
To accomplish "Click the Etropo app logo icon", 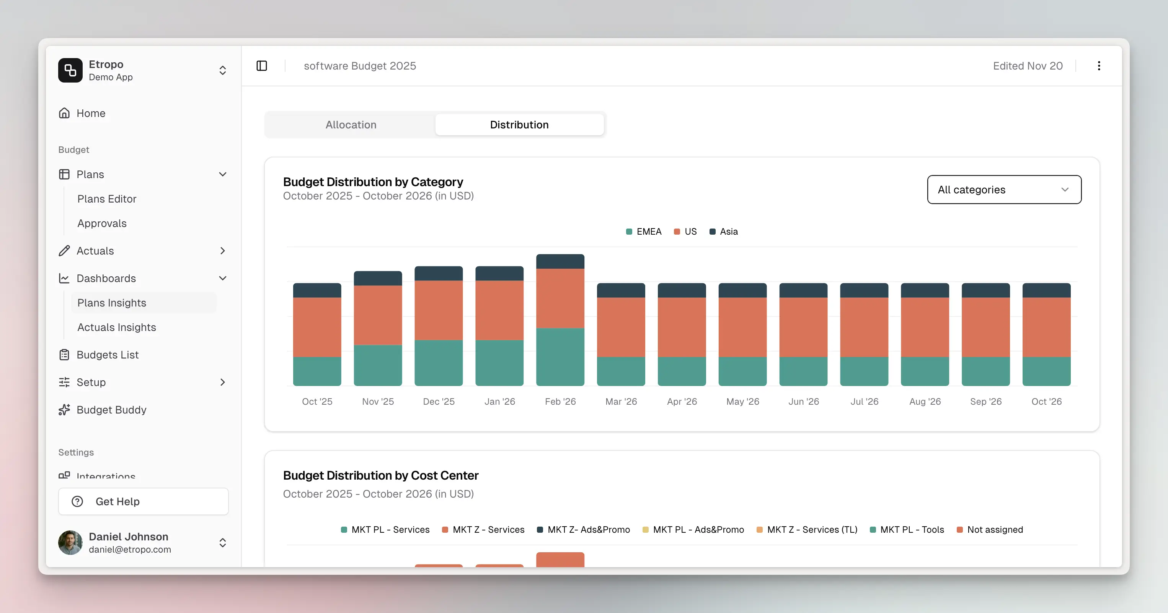I will (x=70, y=70).
